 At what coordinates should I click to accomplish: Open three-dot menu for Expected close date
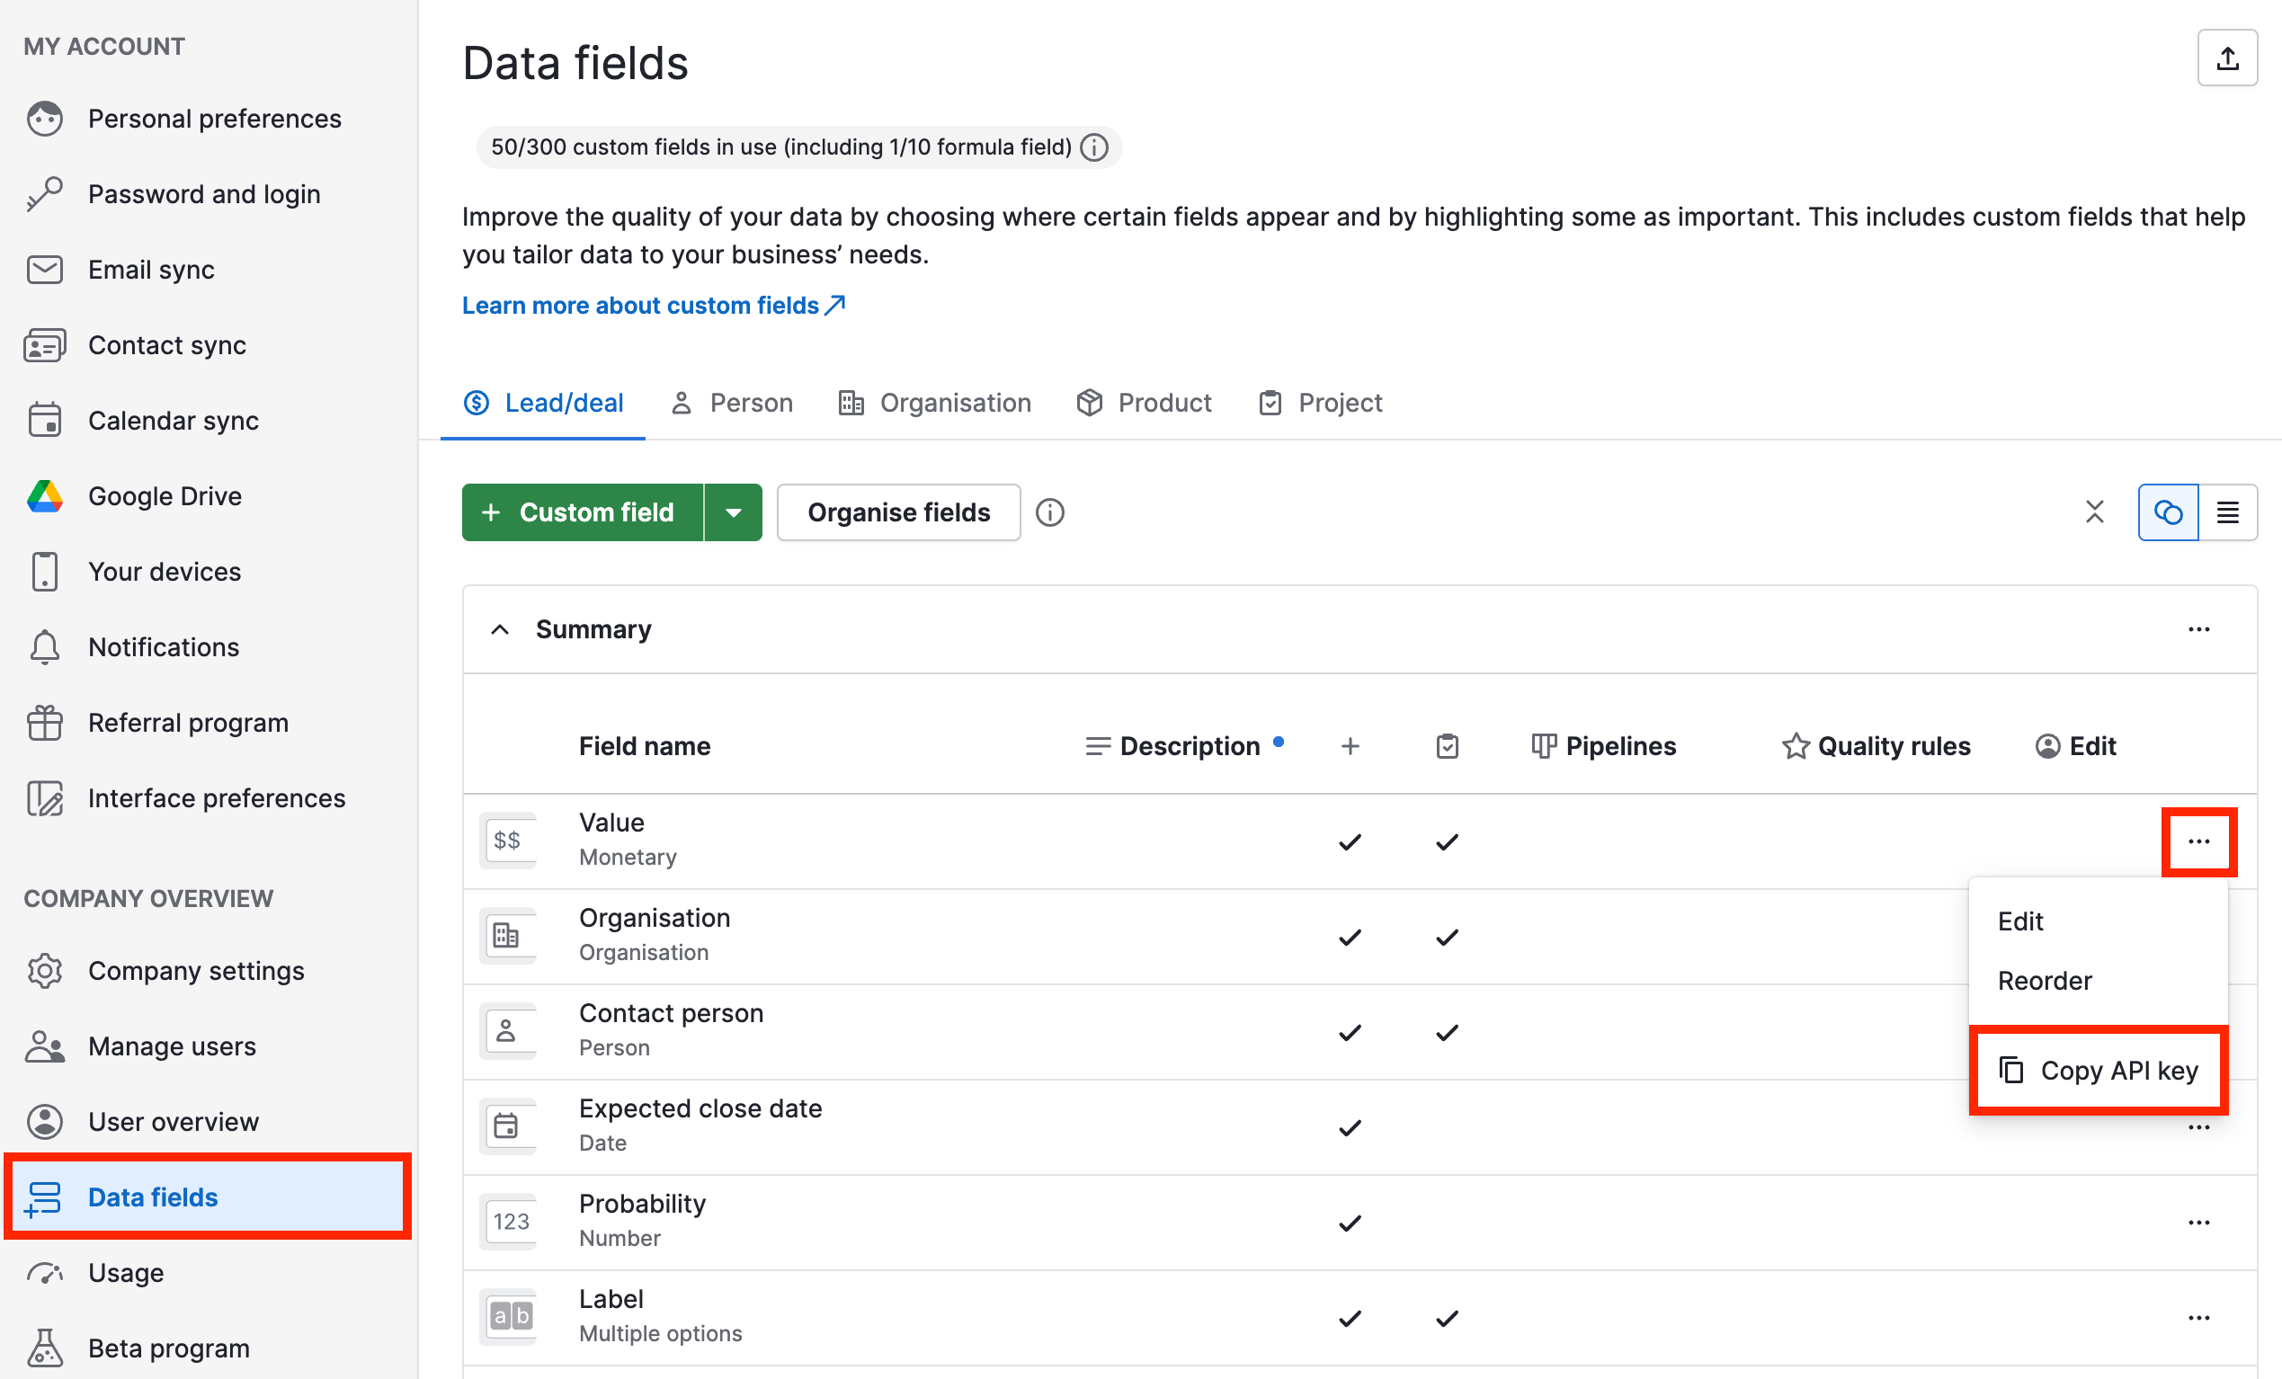2198,1128
